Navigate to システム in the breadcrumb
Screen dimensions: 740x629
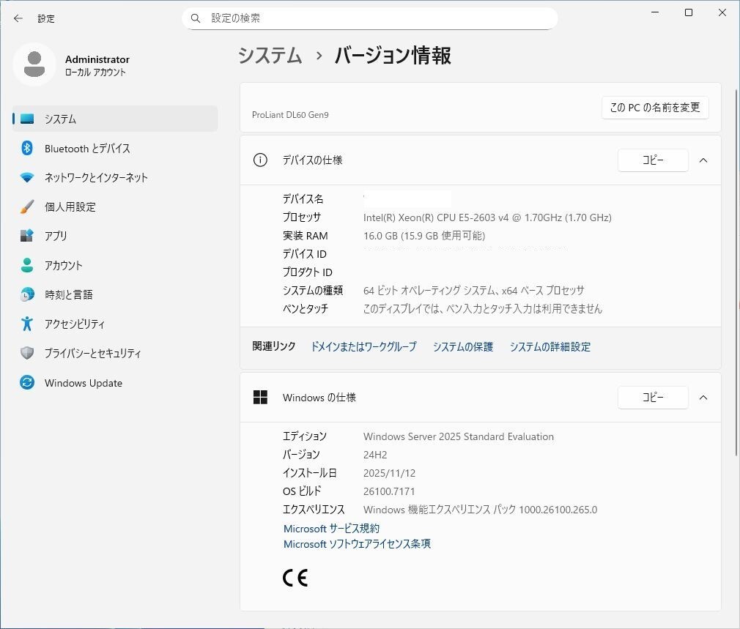270,56
